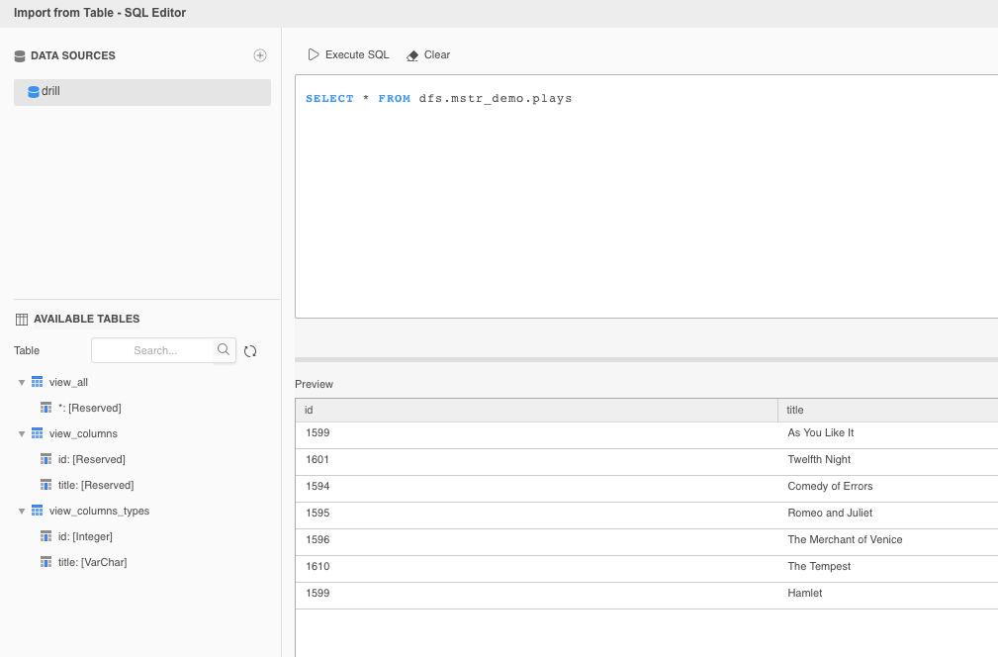Collapse the view_all tree node
Viewport: 998px width, 657px height.
(22, 382)
